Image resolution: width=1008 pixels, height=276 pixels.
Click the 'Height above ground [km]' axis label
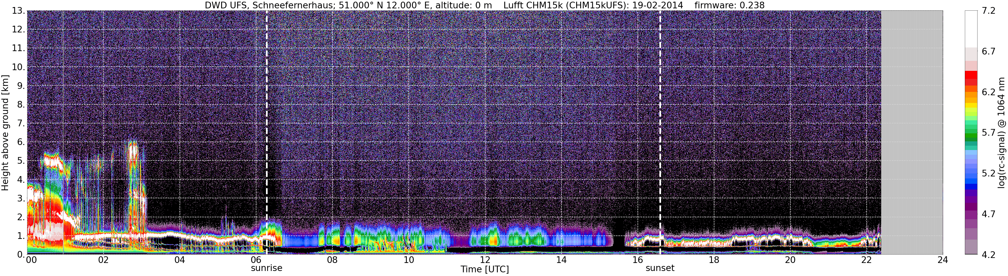(x=5, y=133)
